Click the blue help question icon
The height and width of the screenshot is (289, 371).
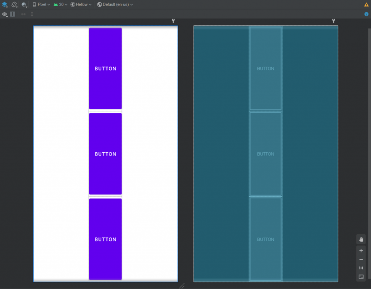(366, 14)
